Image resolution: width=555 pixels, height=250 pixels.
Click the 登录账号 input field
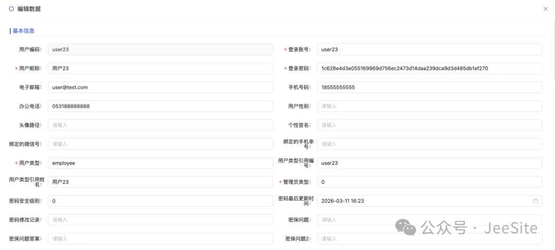[x=429, y=49]
